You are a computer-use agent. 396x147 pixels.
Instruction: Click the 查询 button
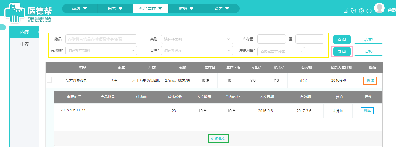tap(342, 40)
